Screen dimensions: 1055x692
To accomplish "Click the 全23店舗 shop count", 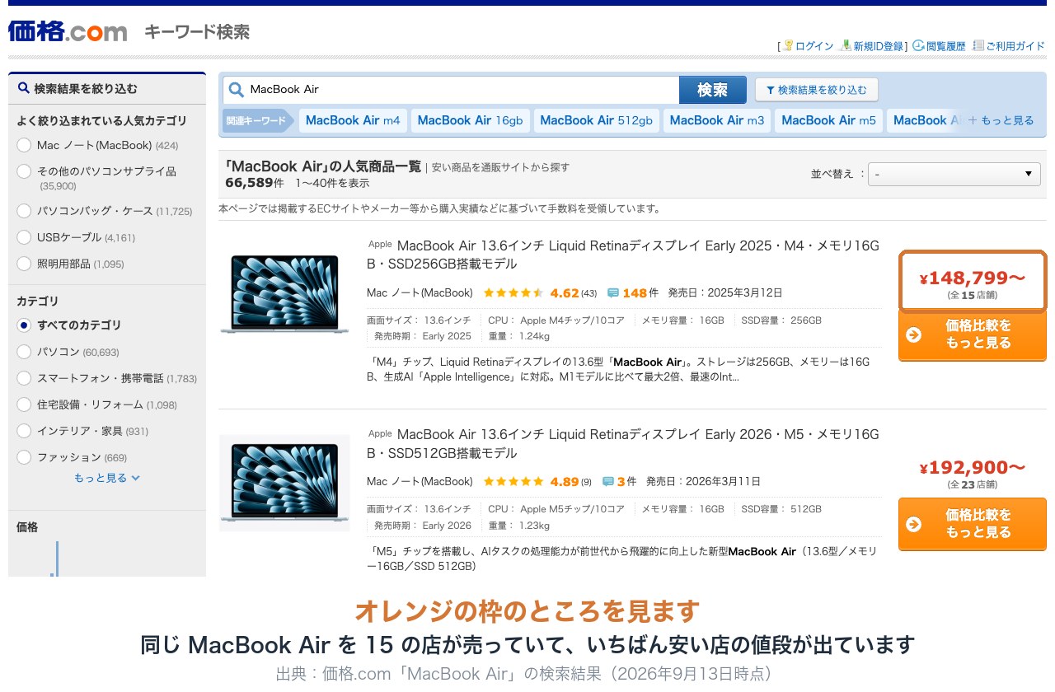I will [973, 484].
